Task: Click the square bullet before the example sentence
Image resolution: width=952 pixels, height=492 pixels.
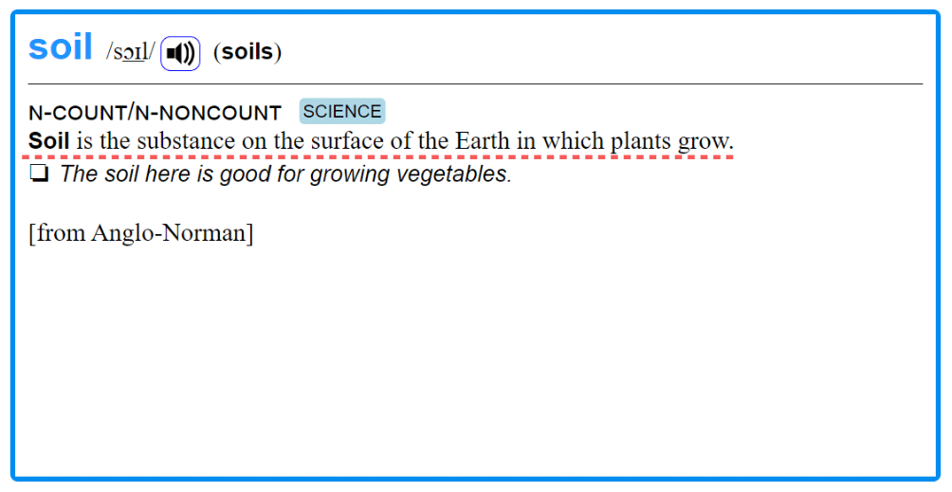Action: [x=39, y=174]
